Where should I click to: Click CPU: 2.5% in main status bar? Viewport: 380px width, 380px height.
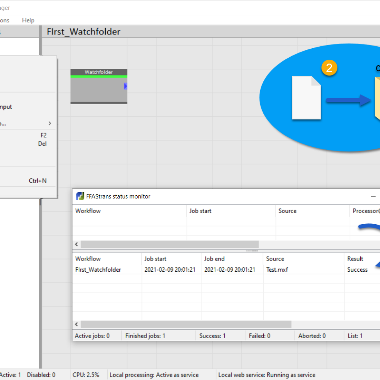pos(86,375)
